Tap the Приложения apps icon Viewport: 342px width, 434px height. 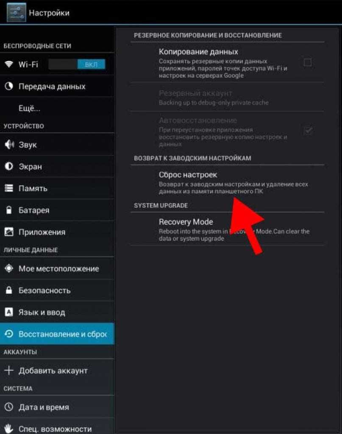coord(9,232)
